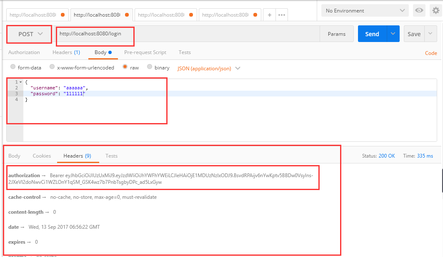
Task: Click the expires header row
Action: (x=23, y=242)
